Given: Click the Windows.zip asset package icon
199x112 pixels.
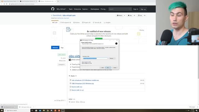Looking at the screenshot, I should [71, 84].
